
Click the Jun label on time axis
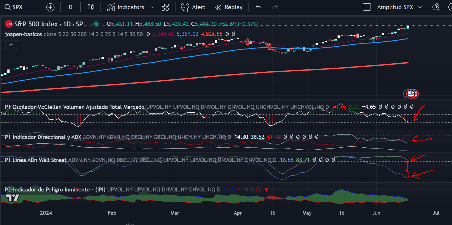click(376, 213)
